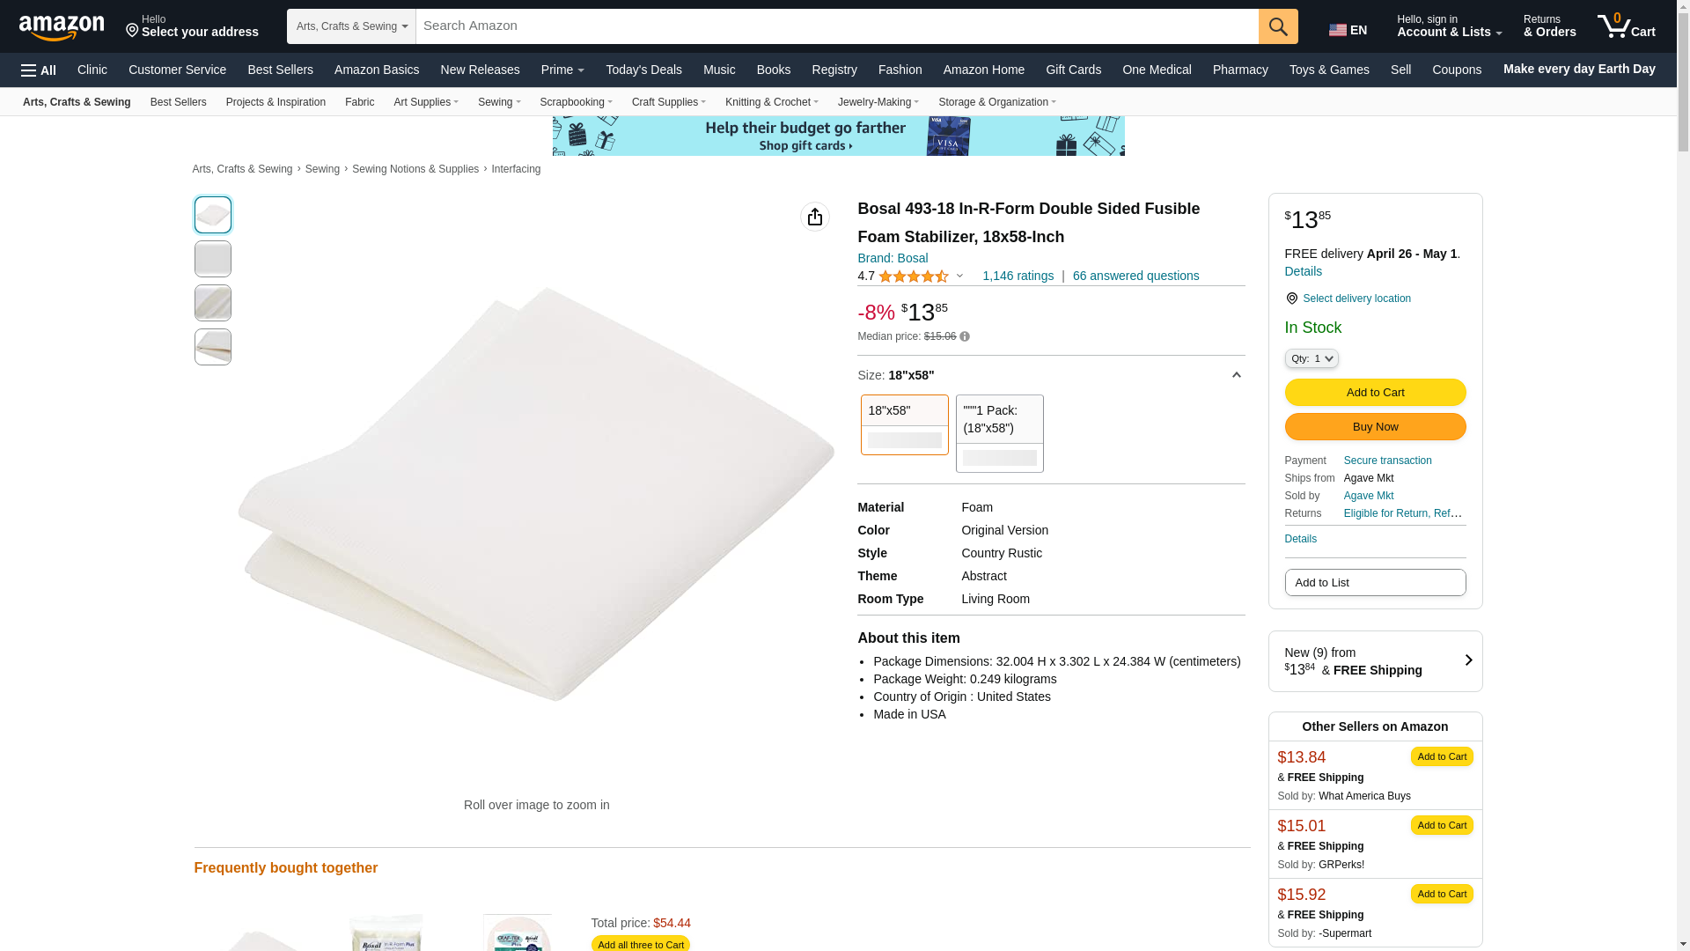Open the cart icon

click(x=1627, y=26)
